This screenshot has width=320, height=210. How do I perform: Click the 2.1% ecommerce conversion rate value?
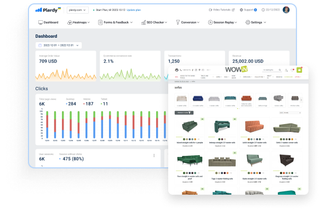(108, 61)
